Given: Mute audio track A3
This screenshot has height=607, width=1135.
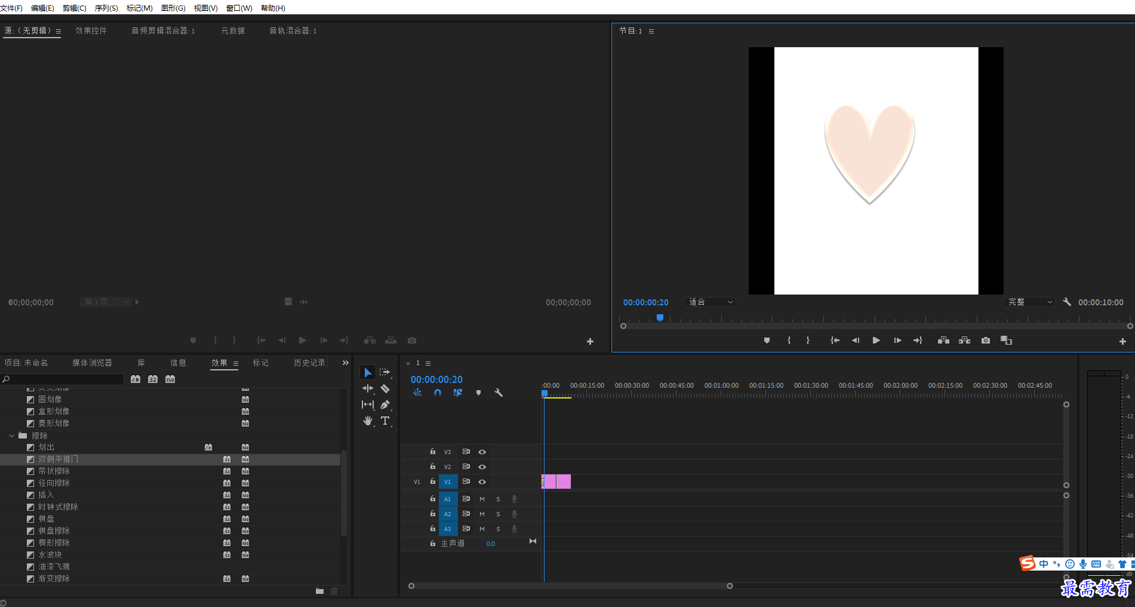Looking at the screenshot, I should 482,529.
